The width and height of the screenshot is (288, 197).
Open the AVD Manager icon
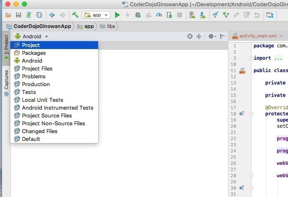pos(192,15)
